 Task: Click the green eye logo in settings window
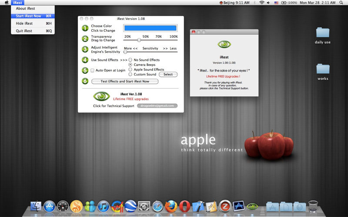coord(101,96)
